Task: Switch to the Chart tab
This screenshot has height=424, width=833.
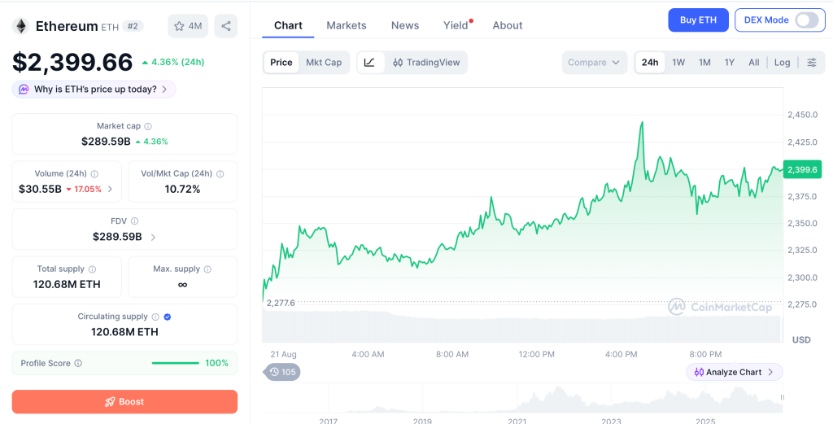Action: 288,25
